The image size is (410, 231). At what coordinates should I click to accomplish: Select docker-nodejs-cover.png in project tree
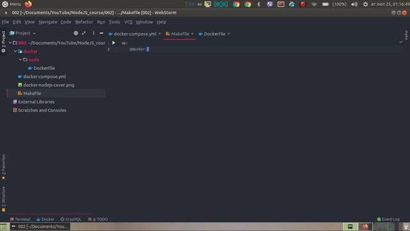point(49,85)
